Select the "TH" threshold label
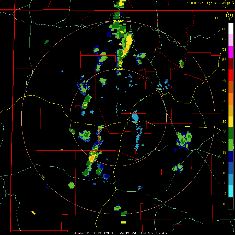 (224, 204)
